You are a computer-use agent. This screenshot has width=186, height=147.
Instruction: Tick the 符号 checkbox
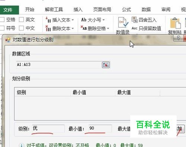pos(2,28)
